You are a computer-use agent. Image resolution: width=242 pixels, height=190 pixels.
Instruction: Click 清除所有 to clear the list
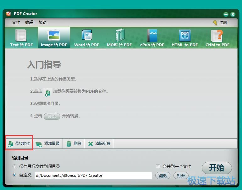99,143
